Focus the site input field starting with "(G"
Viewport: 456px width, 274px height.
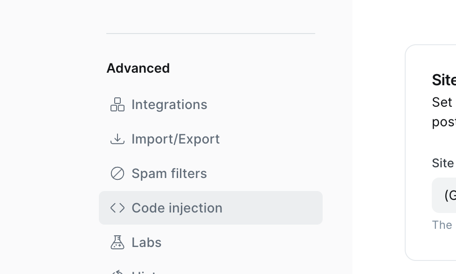point(444,195)
